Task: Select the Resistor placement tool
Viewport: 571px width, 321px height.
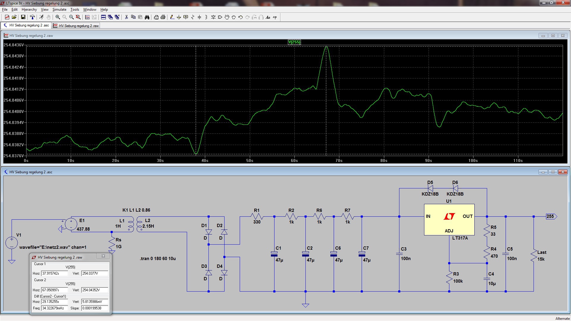Action: coord(192,17)
